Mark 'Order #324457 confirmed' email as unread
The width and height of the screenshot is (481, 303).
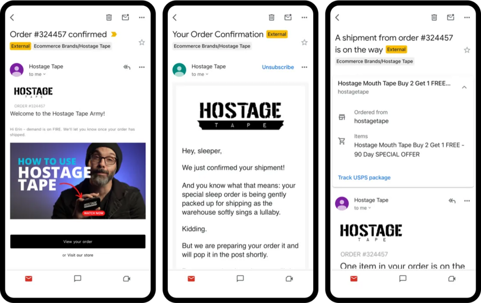pyautogui.click(x=126, y=17)
